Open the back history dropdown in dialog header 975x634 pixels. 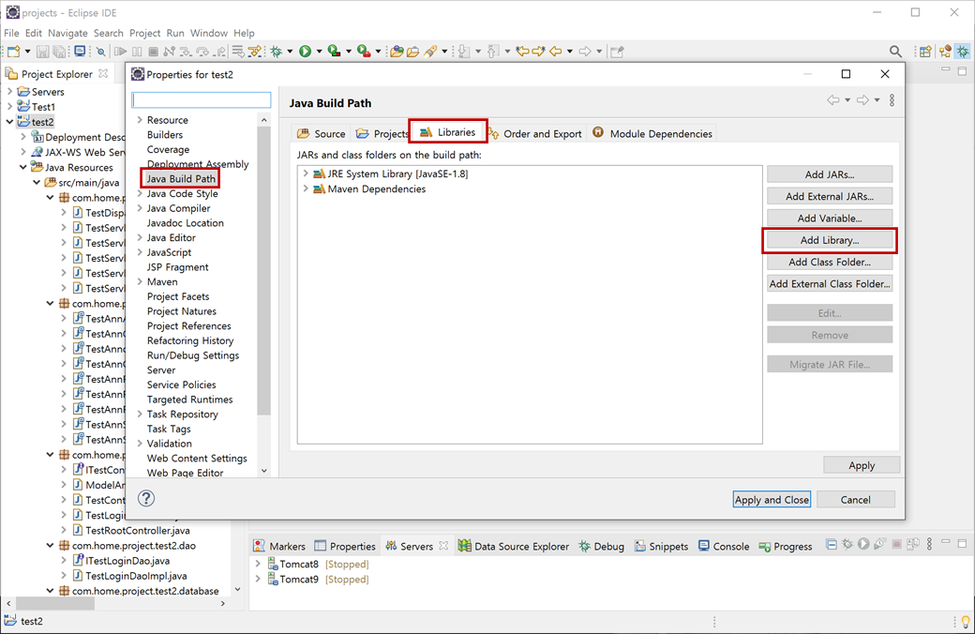click(847, 100)
